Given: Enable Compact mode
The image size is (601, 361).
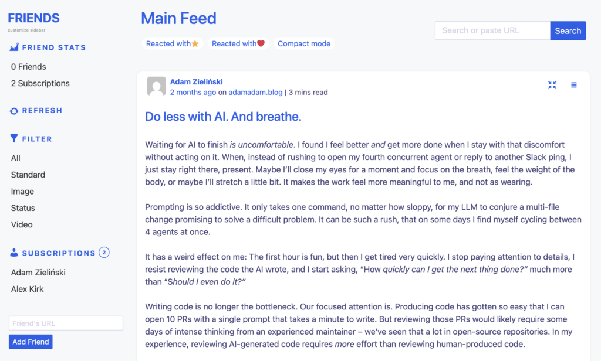Looking at the screenshot, I should (x=304, y=43).
